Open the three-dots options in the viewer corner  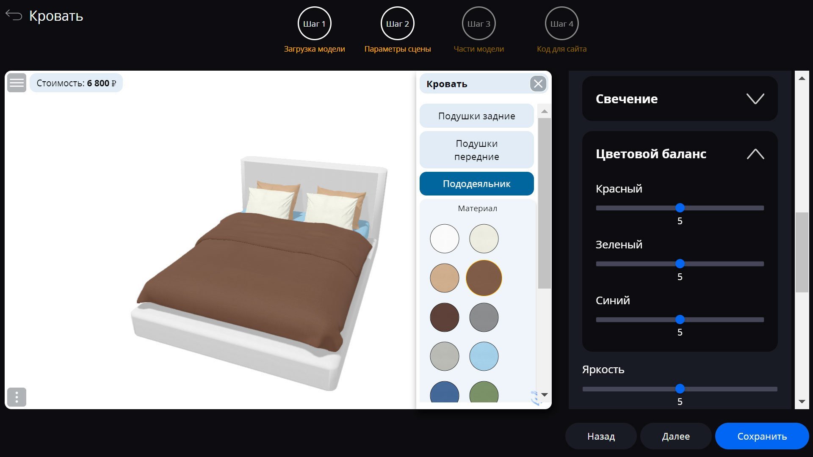(17, 397)
